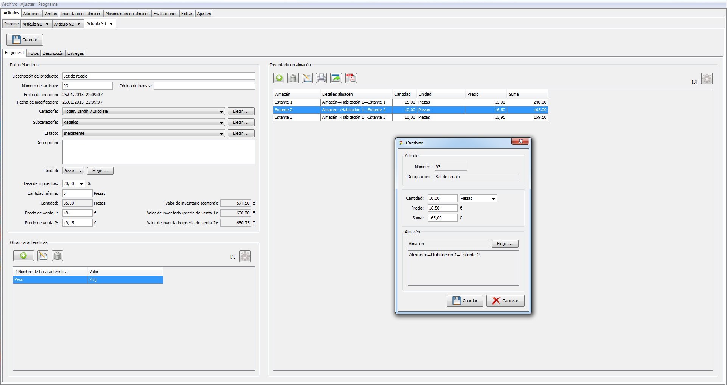727x385 pixels.
Task: Click trash icon under Otras características
Action: point(57,256)
